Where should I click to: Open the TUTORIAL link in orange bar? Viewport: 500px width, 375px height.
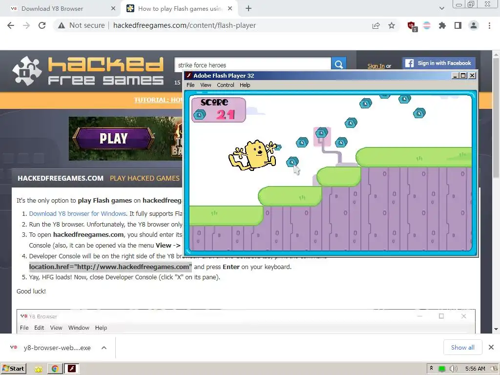[159, 100]
